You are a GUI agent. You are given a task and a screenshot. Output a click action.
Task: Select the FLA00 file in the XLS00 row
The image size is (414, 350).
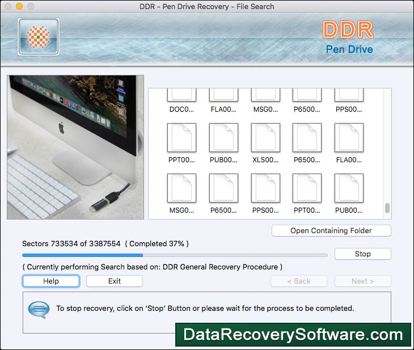pos(349,138)
